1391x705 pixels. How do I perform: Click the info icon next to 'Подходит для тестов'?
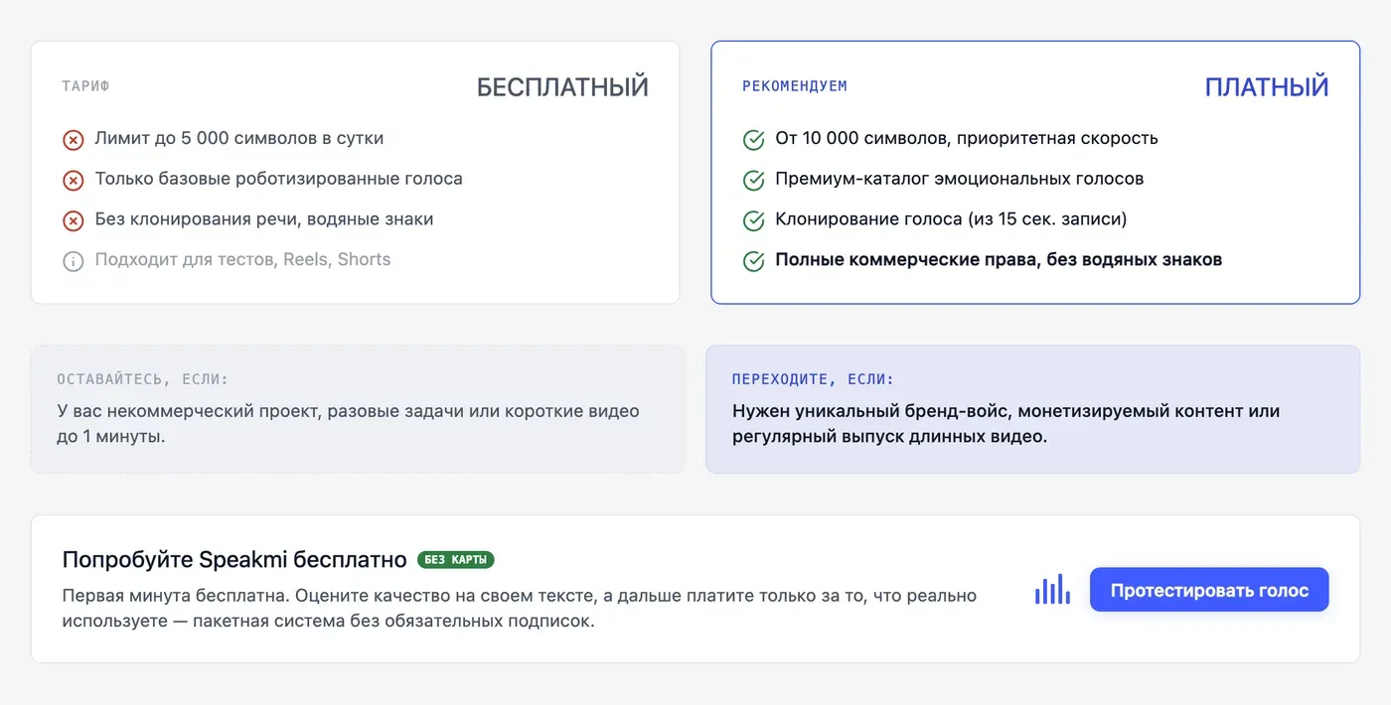pos(73,261)
